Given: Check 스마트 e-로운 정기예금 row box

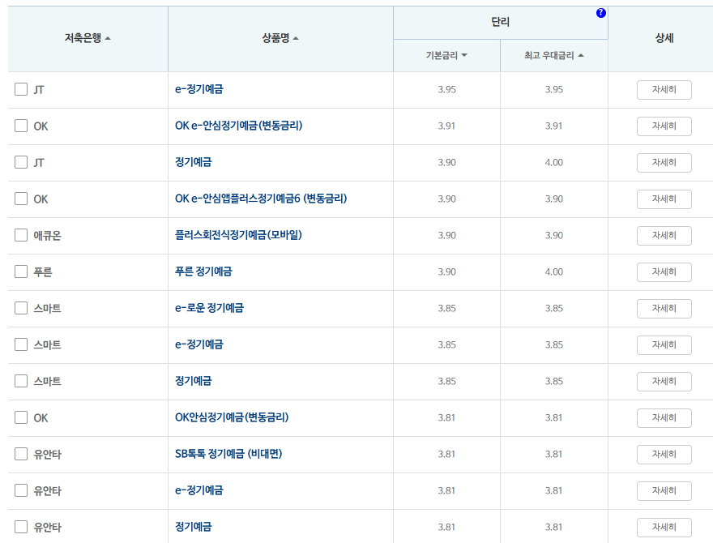Looking at the screenshot, I should [21, 308].
